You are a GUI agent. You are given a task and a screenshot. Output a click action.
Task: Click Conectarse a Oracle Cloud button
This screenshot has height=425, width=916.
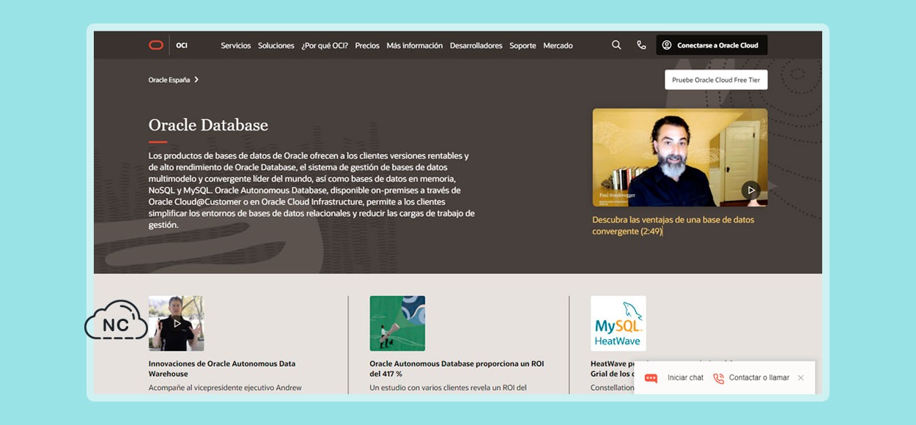[x=712, y=45]
